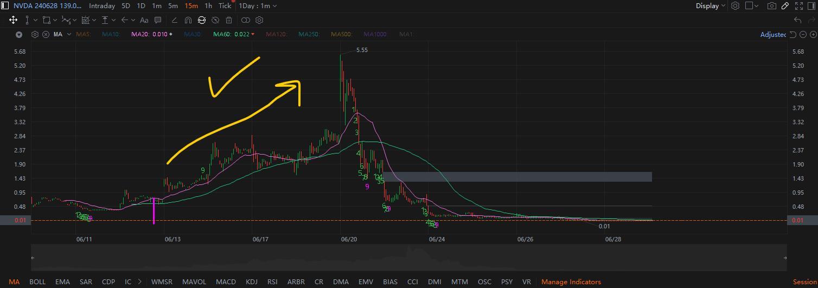Show more main indicators chevron after IC
818x288 pixels.
tap(140, 281)
